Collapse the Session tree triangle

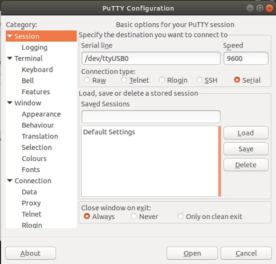point(10,36)
